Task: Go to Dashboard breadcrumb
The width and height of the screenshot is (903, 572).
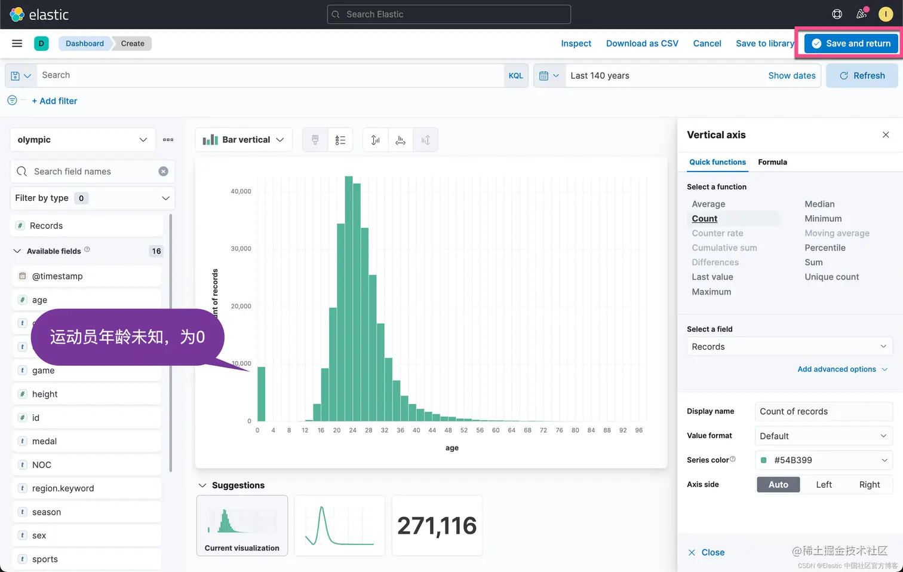Action: click(85, 43)
